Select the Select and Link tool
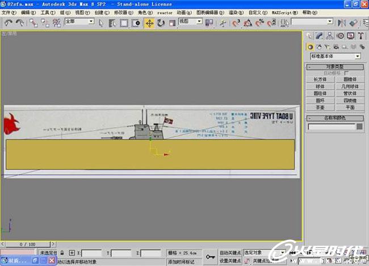 pyautogui.click(x=33, y=23)
